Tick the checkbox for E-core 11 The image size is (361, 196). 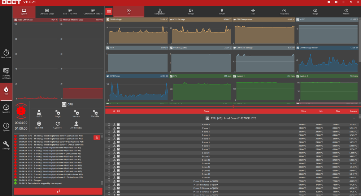109,164
